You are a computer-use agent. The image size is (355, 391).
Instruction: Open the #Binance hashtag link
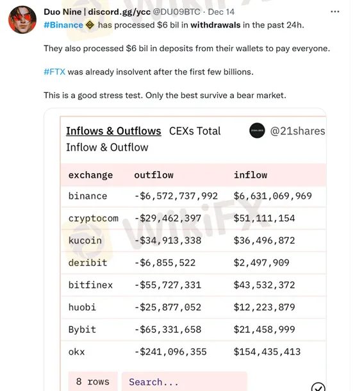point(63,25)
